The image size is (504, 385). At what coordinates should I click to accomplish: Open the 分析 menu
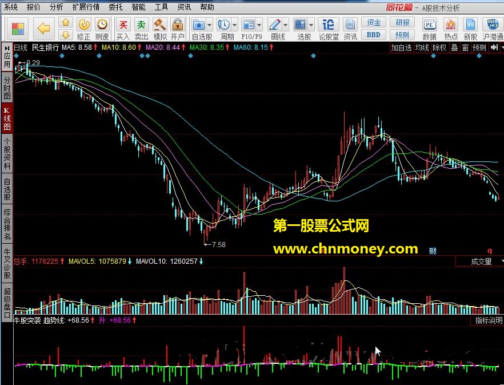pyautogui.click(x=56, y=7)
